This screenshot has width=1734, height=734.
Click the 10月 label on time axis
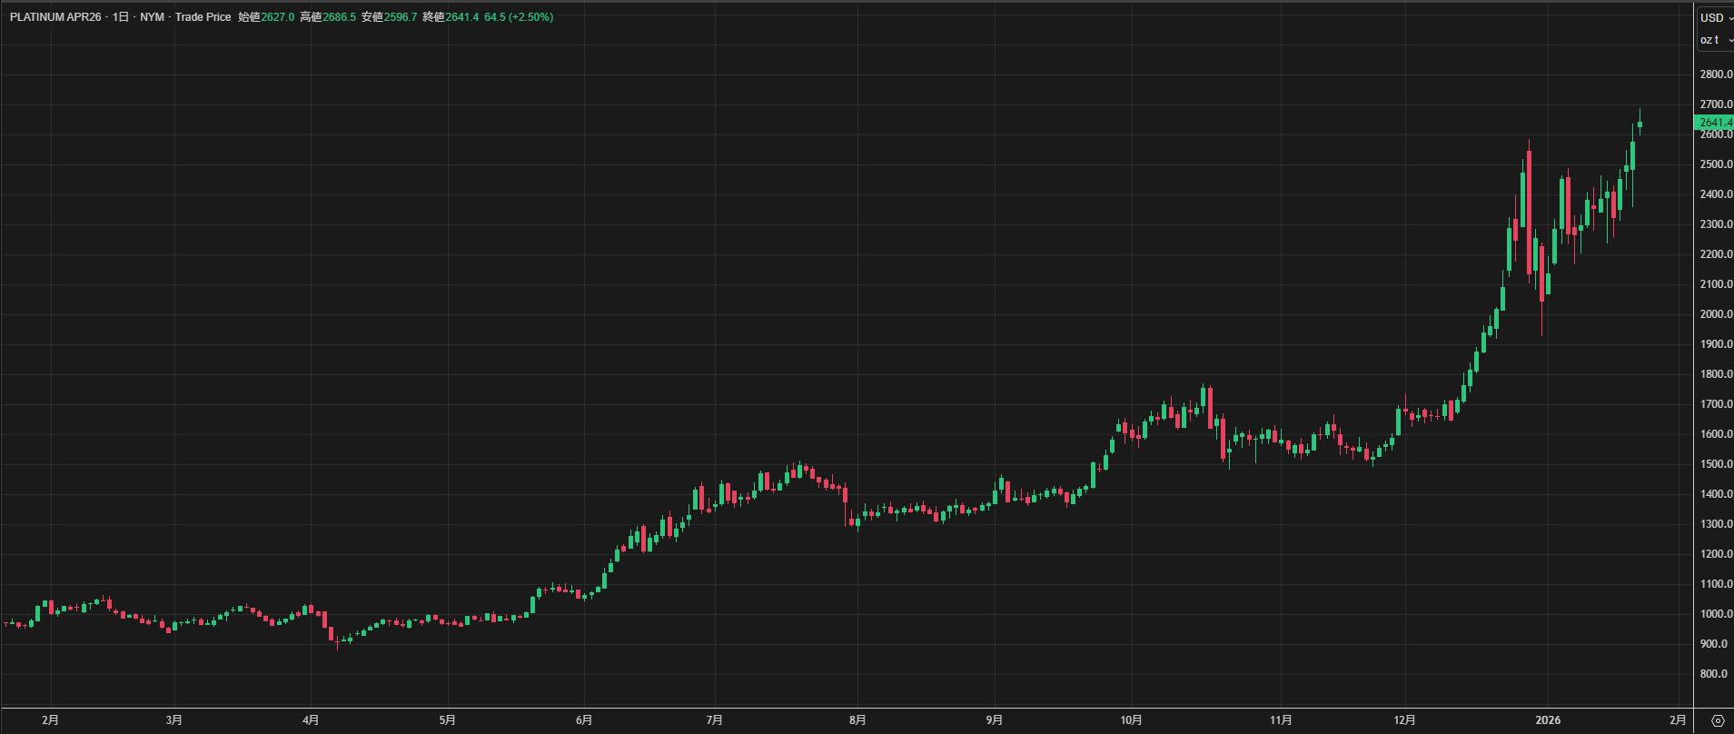[1131, 720]
